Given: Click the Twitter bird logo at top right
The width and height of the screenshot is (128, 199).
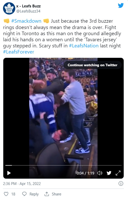Looking at the screenshot, I should 121,5.
